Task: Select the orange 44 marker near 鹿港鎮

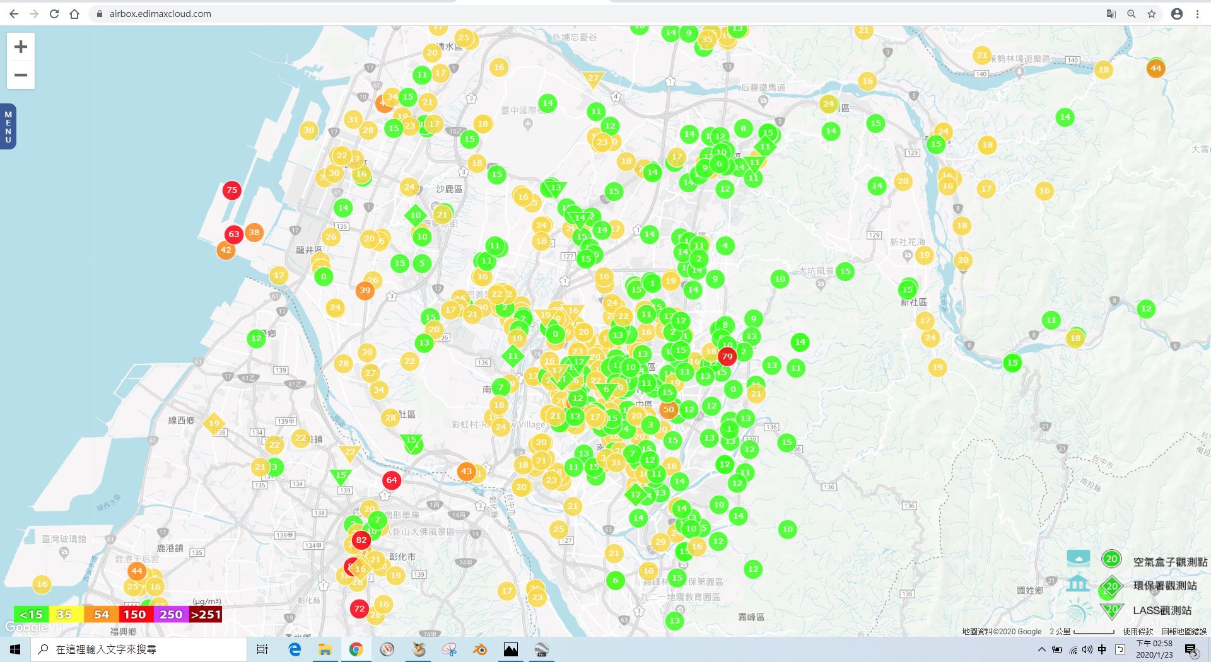Action: 137,571
